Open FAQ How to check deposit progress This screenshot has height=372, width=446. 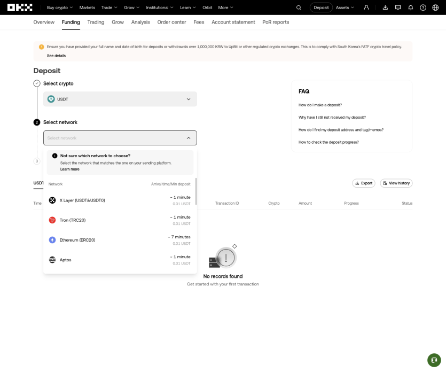tap(328, 142)
